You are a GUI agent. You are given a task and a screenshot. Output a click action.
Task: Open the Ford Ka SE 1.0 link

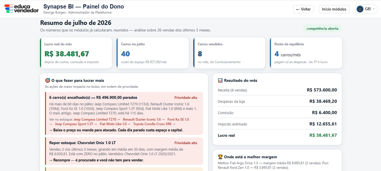178,119
